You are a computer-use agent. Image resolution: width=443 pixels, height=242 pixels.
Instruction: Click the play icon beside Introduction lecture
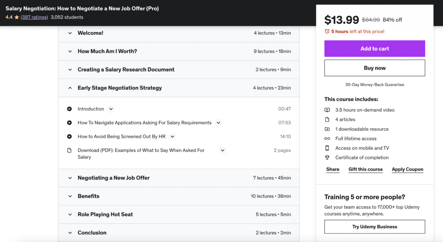tap(69, 109)
